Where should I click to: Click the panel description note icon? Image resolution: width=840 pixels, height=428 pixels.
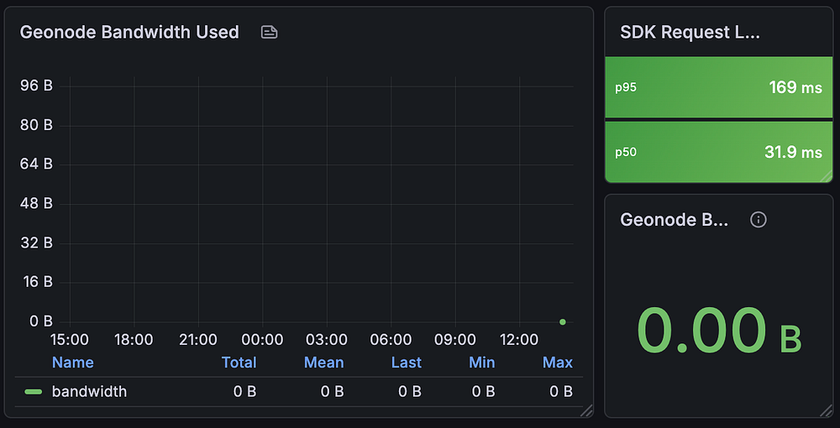[269, 33]
